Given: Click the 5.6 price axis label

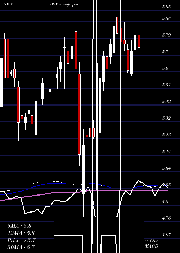Looking at the screenshot, I should coord(165,68).
